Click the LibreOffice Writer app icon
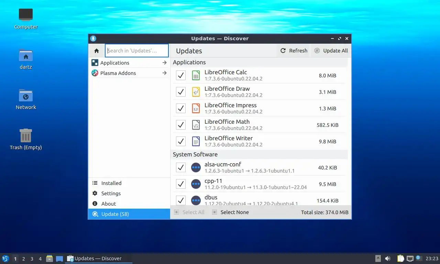The height and width of the screenshot is (264, 440). (x=196, y=141)
